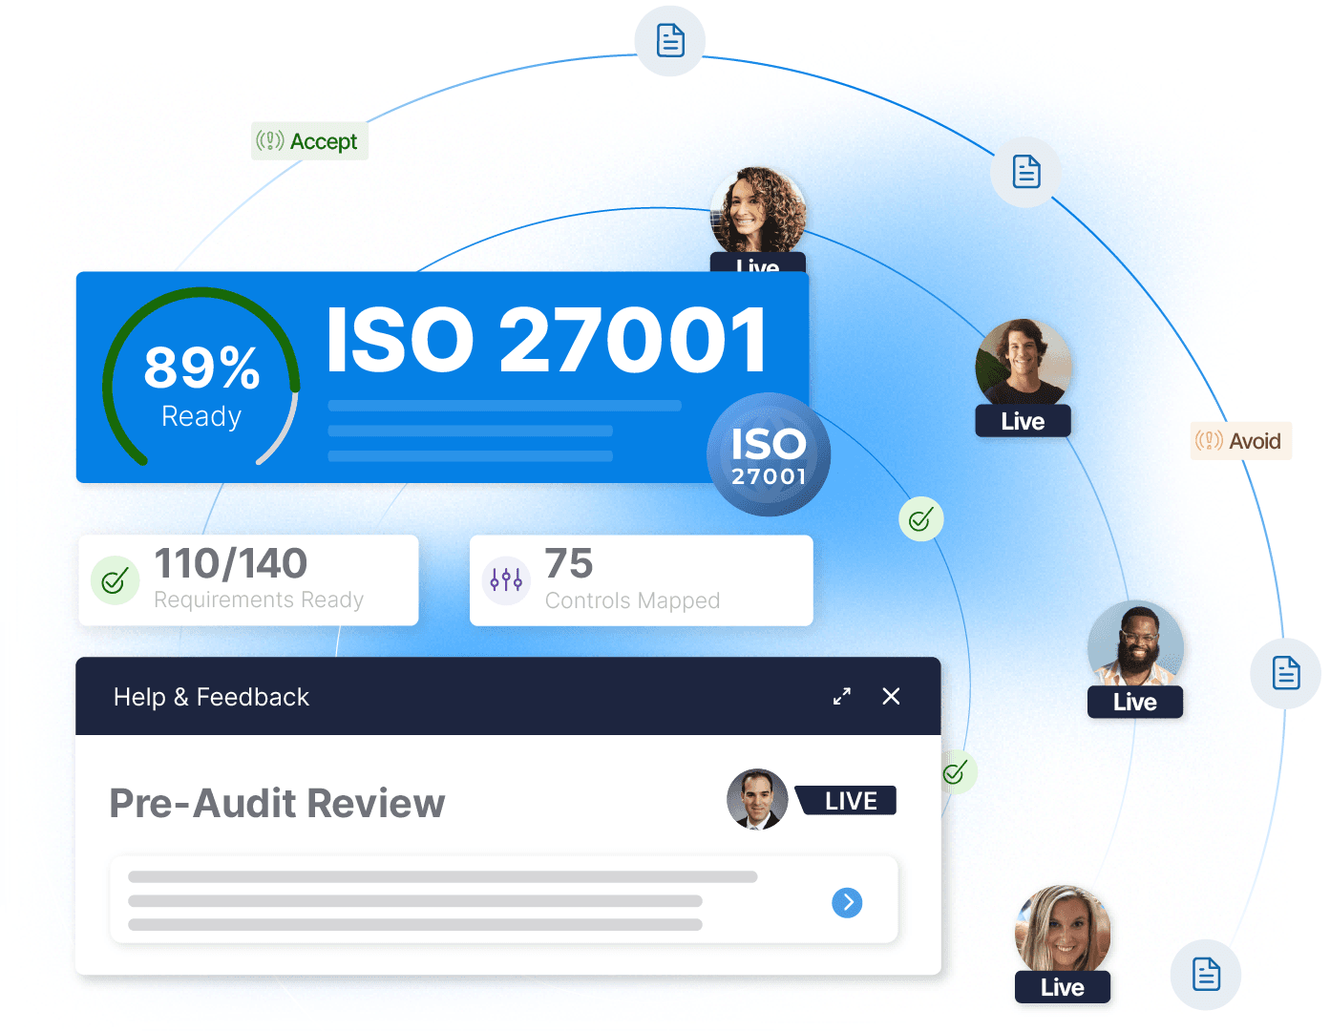The image size is (1330, 1031).
Task: Click the bearded man with glasses avatar
Action: click(x=1135, y=646)
